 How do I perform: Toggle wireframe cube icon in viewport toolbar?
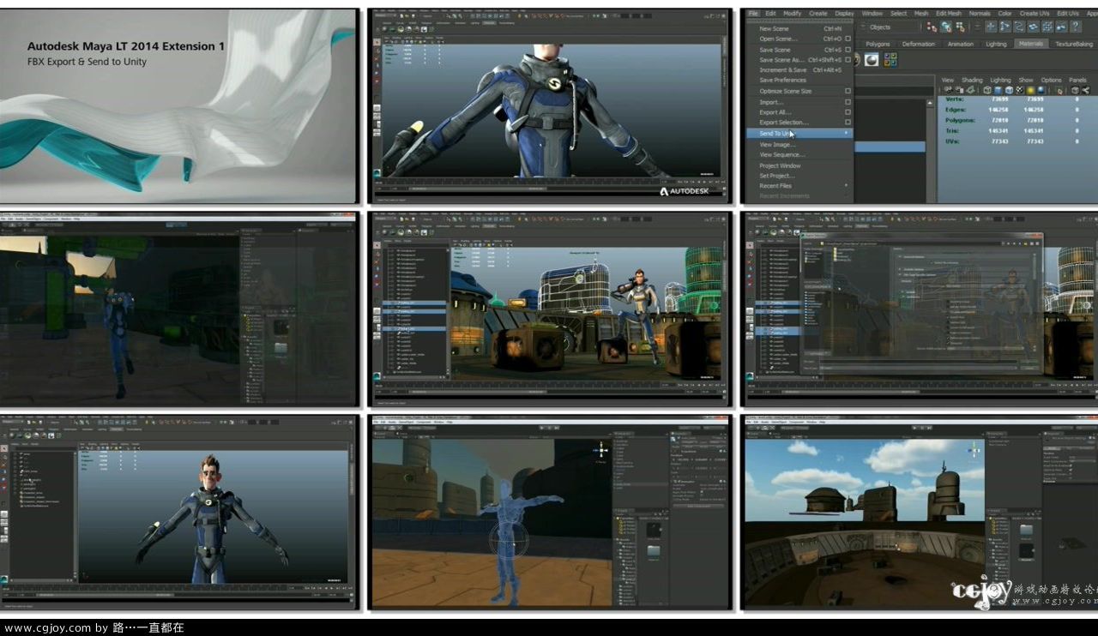[x=986, y=90]
